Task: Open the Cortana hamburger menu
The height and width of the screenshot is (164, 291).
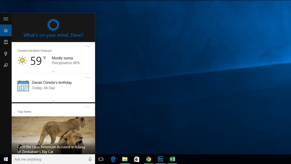Action: pyautogui.click(x=6, y=19)
